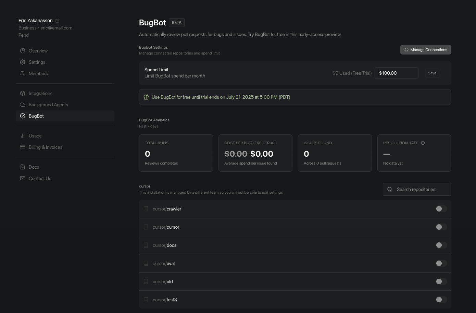The height and width of the screenshot is (313, 476).
Task: Click the repo icon beside cursor/test3
Action: pyautogui.click(x=146, y=300)
